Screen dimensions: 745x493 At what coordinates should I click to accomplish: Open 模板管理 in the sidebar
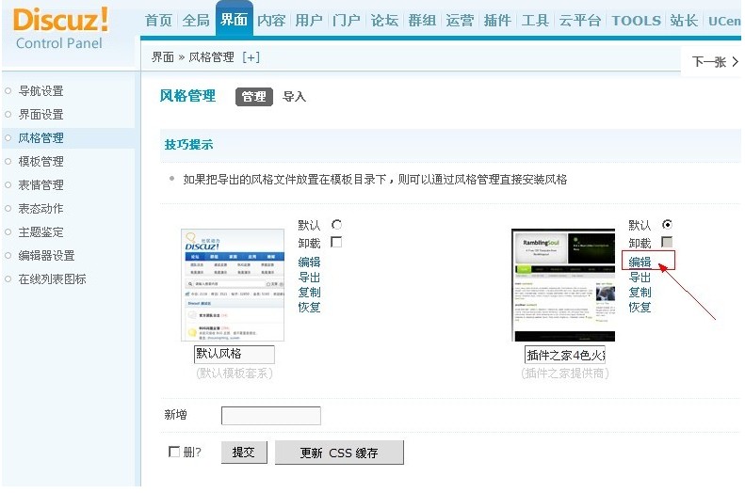pyautogui.click(x=40, y=161)
